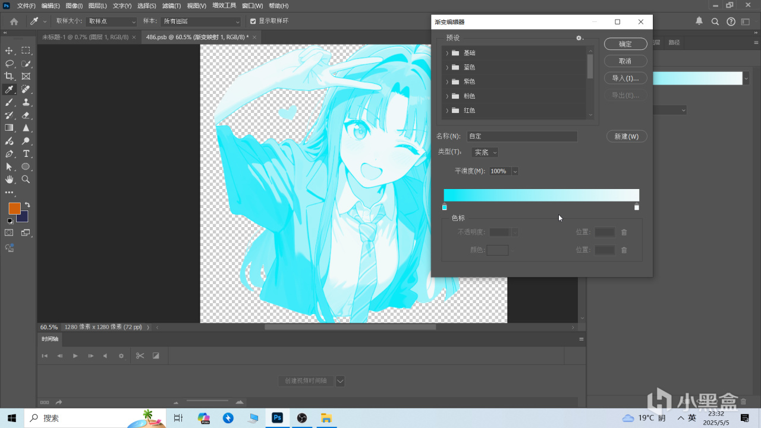The height and width of the screenshot is (428, 761).
Task: Open OBS Studio from the taskbar
Action: point(301,418)
